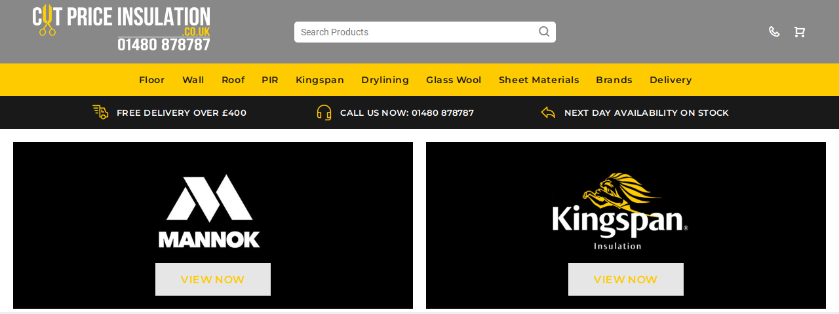This screenshot has height=314, width=839.
Task: Click the reply arrow availability icon
Action: pyautogui.click(x=548, y=113)
